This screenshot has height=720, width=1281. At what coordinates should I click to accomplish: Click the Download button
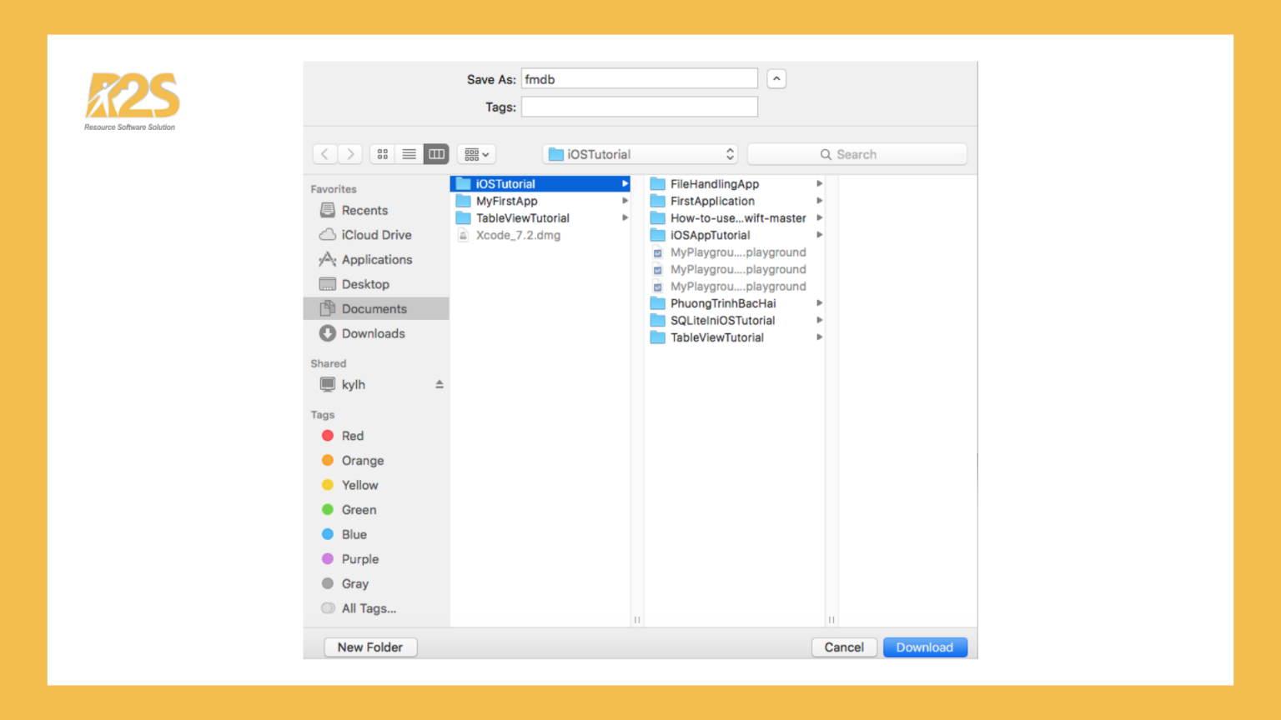click(925, 647)
